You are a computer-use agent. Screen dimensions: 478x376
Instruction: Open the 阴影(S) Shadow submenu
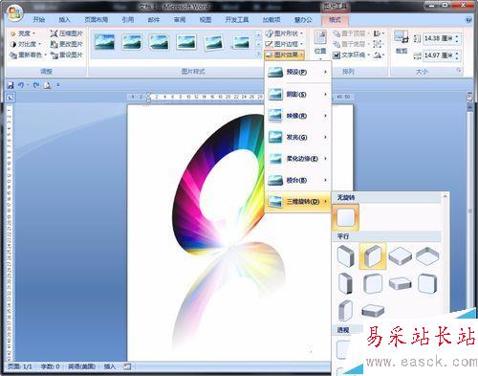click(298, 95)
